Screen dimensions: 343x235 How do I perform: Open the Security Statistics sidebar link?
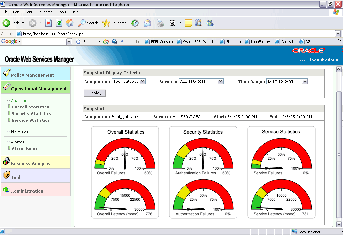coord(31,114)
